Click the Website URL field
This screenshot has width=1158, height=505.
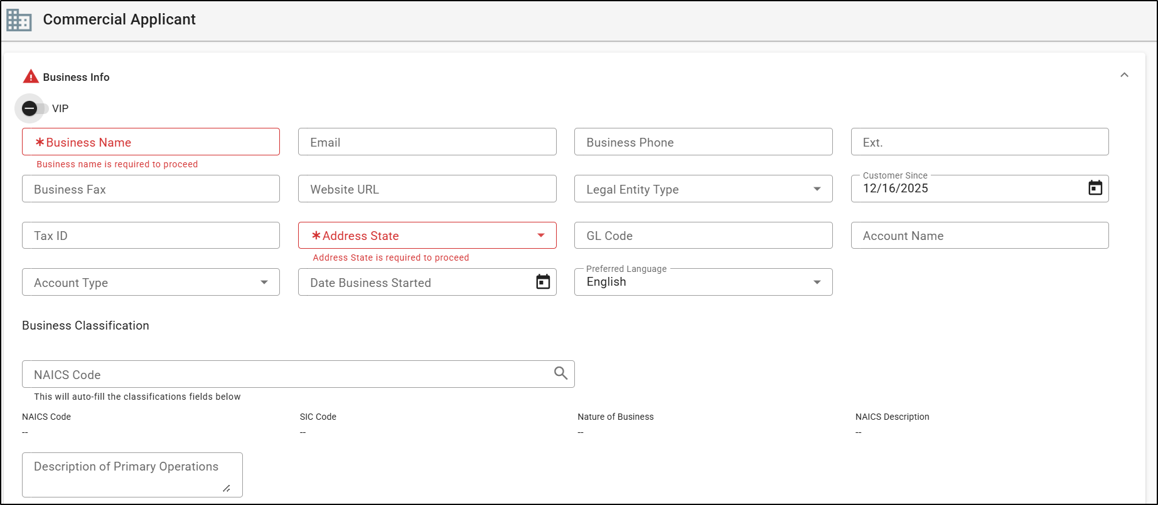tap(427, 189)
